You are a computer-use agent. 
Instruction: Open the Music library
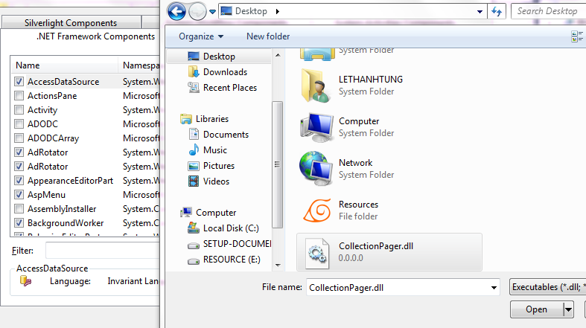(215, 150)
